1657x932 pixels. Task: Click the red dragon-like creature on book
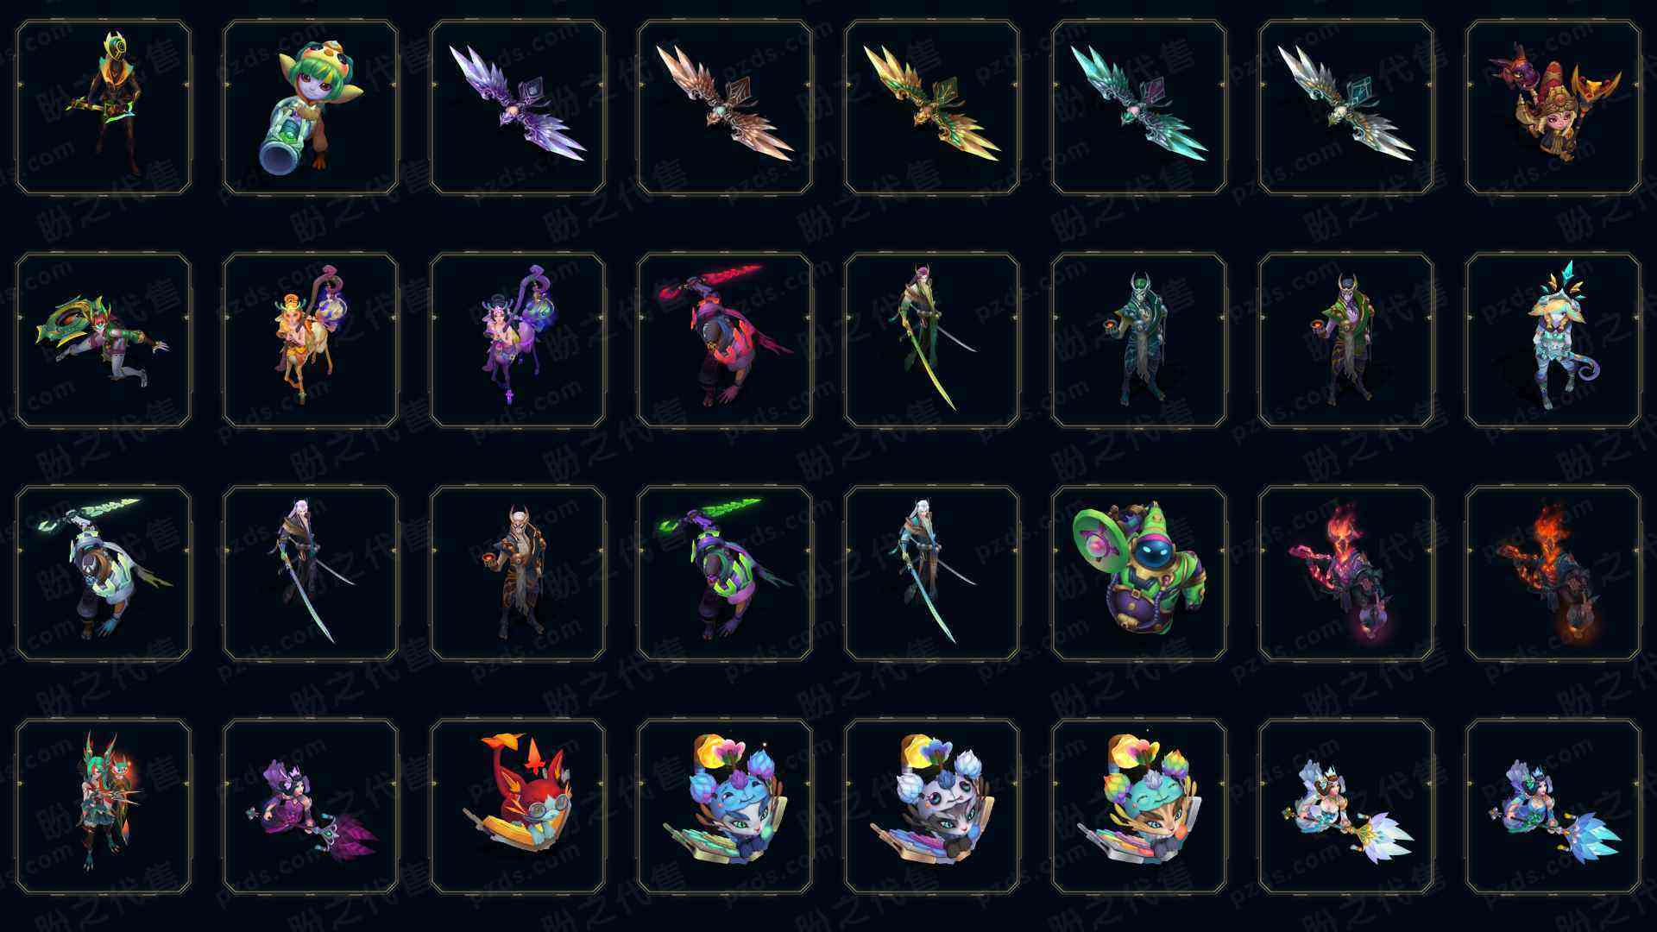pos(518,806)
